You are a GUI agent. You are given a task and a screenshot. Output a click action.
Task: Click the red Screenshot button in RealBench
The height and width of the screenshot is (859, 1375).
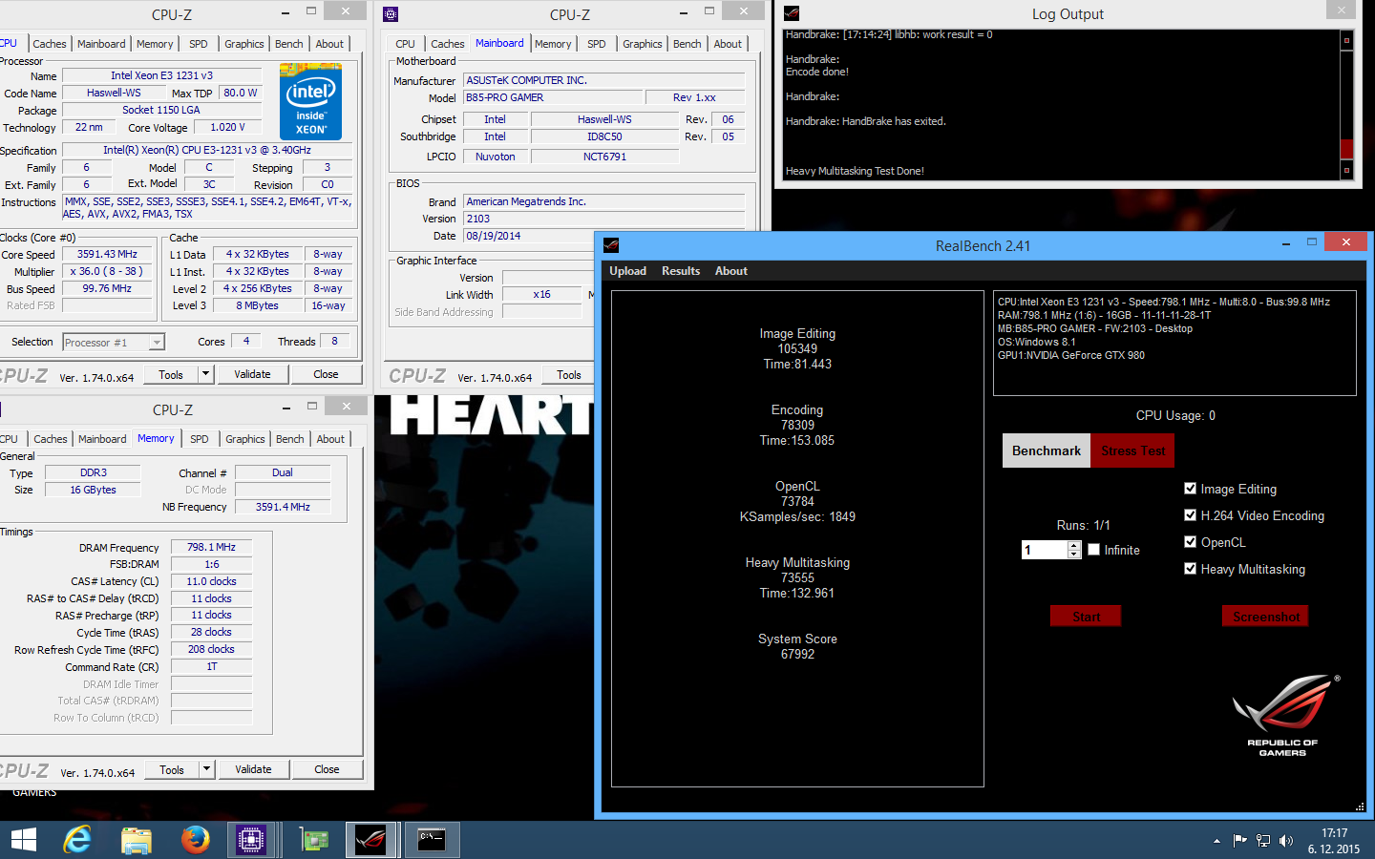click(x=1265, y=617)
